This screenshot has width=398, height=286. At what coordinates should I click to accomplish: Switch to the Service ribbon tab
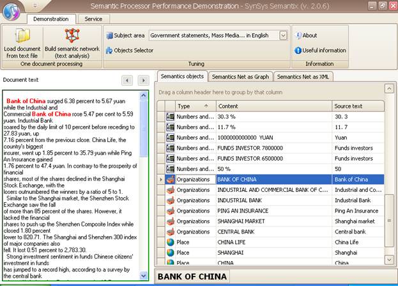point(93,19)
